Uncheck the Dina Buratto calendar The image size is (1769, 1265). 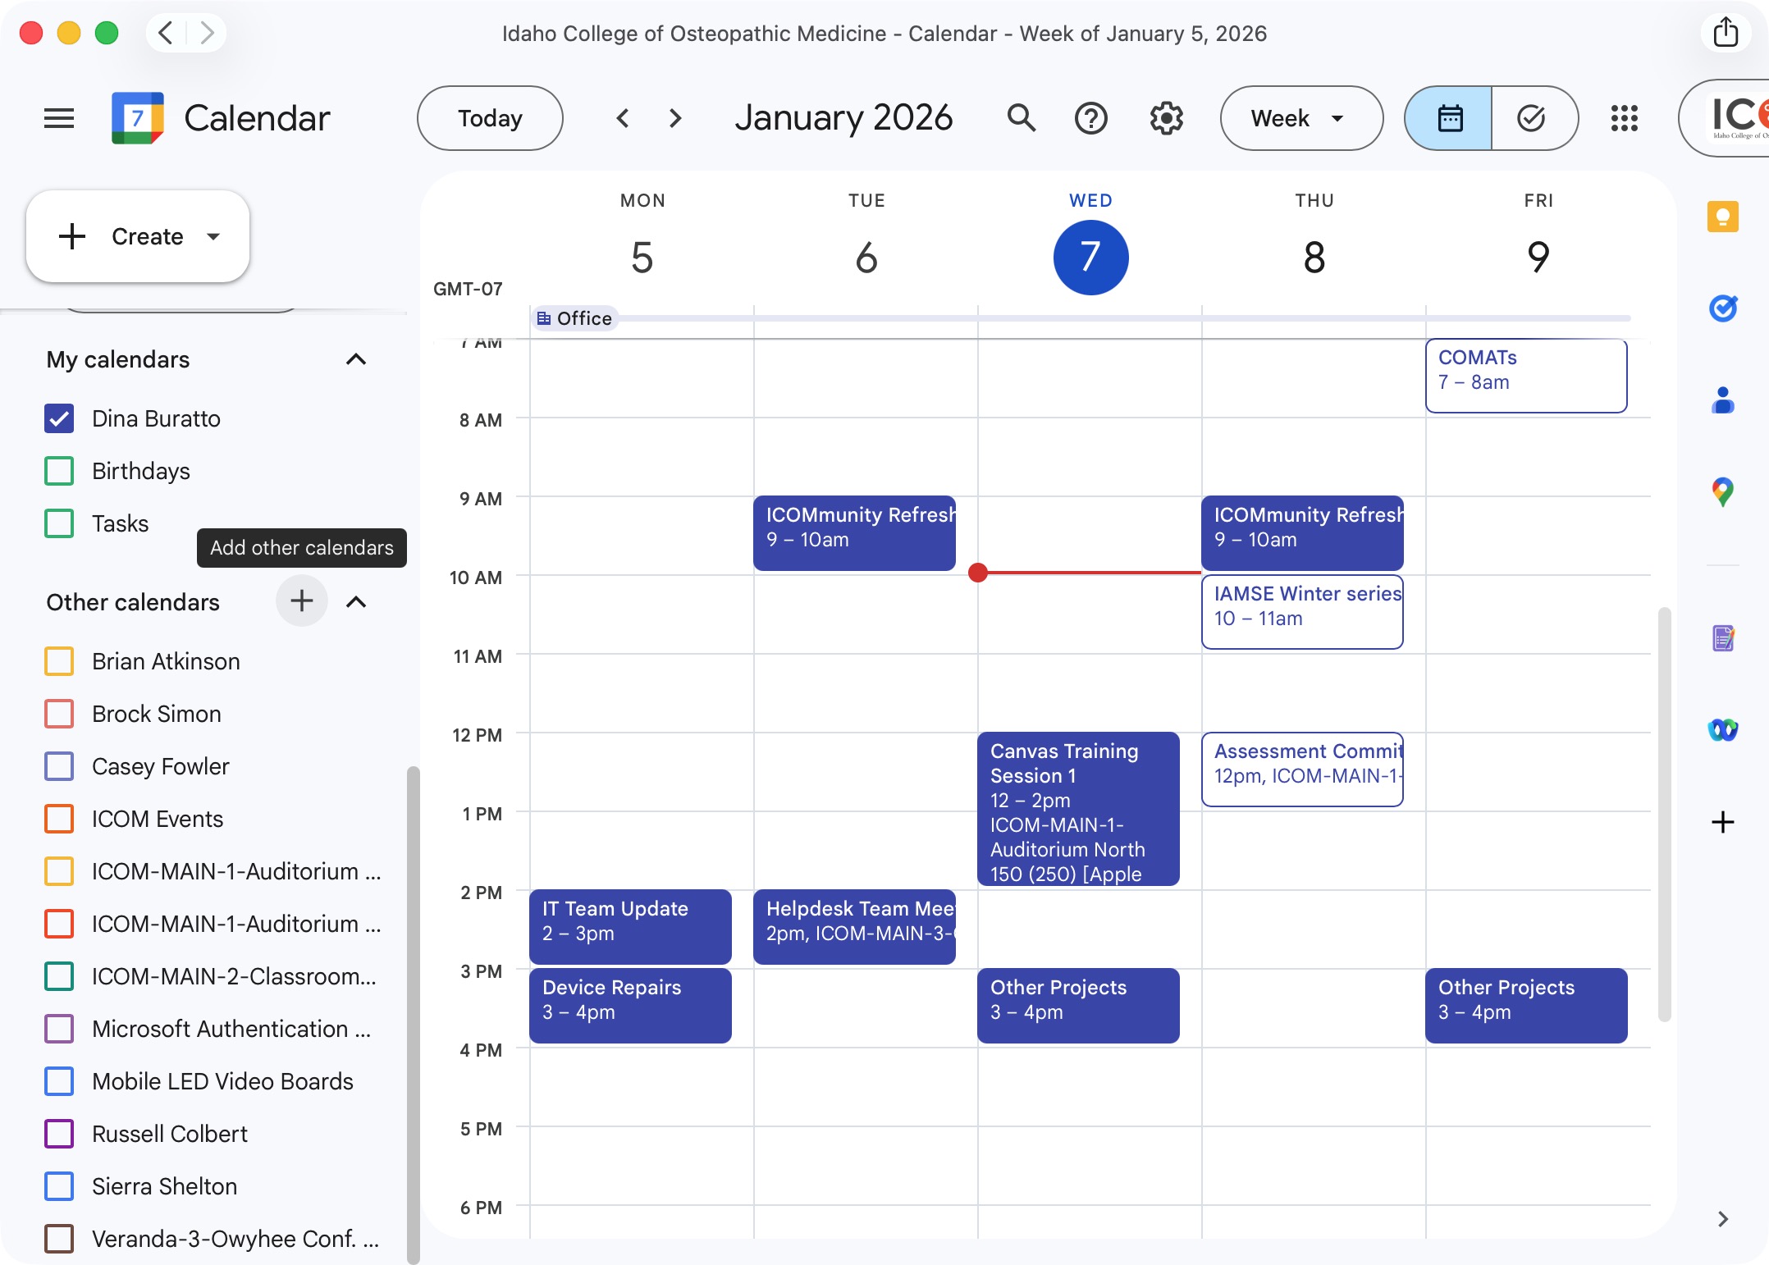pos(58,418)
